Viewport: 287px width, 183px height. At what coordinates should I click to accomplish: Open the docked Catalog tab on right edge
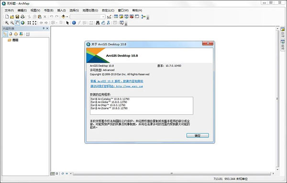(x=283, y=32)
